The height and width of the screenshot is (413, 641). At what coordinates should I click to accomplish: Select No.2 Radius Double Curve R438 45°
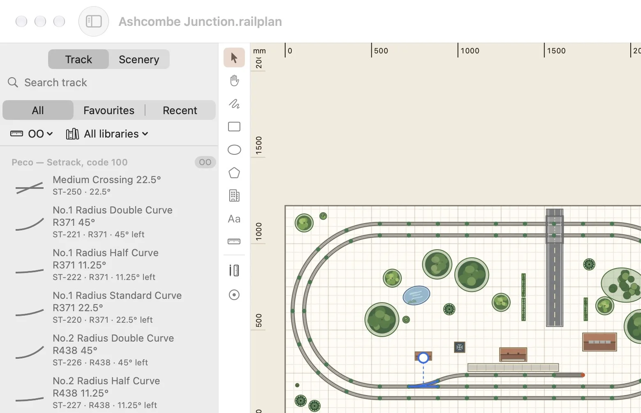(x=109, y=350)
